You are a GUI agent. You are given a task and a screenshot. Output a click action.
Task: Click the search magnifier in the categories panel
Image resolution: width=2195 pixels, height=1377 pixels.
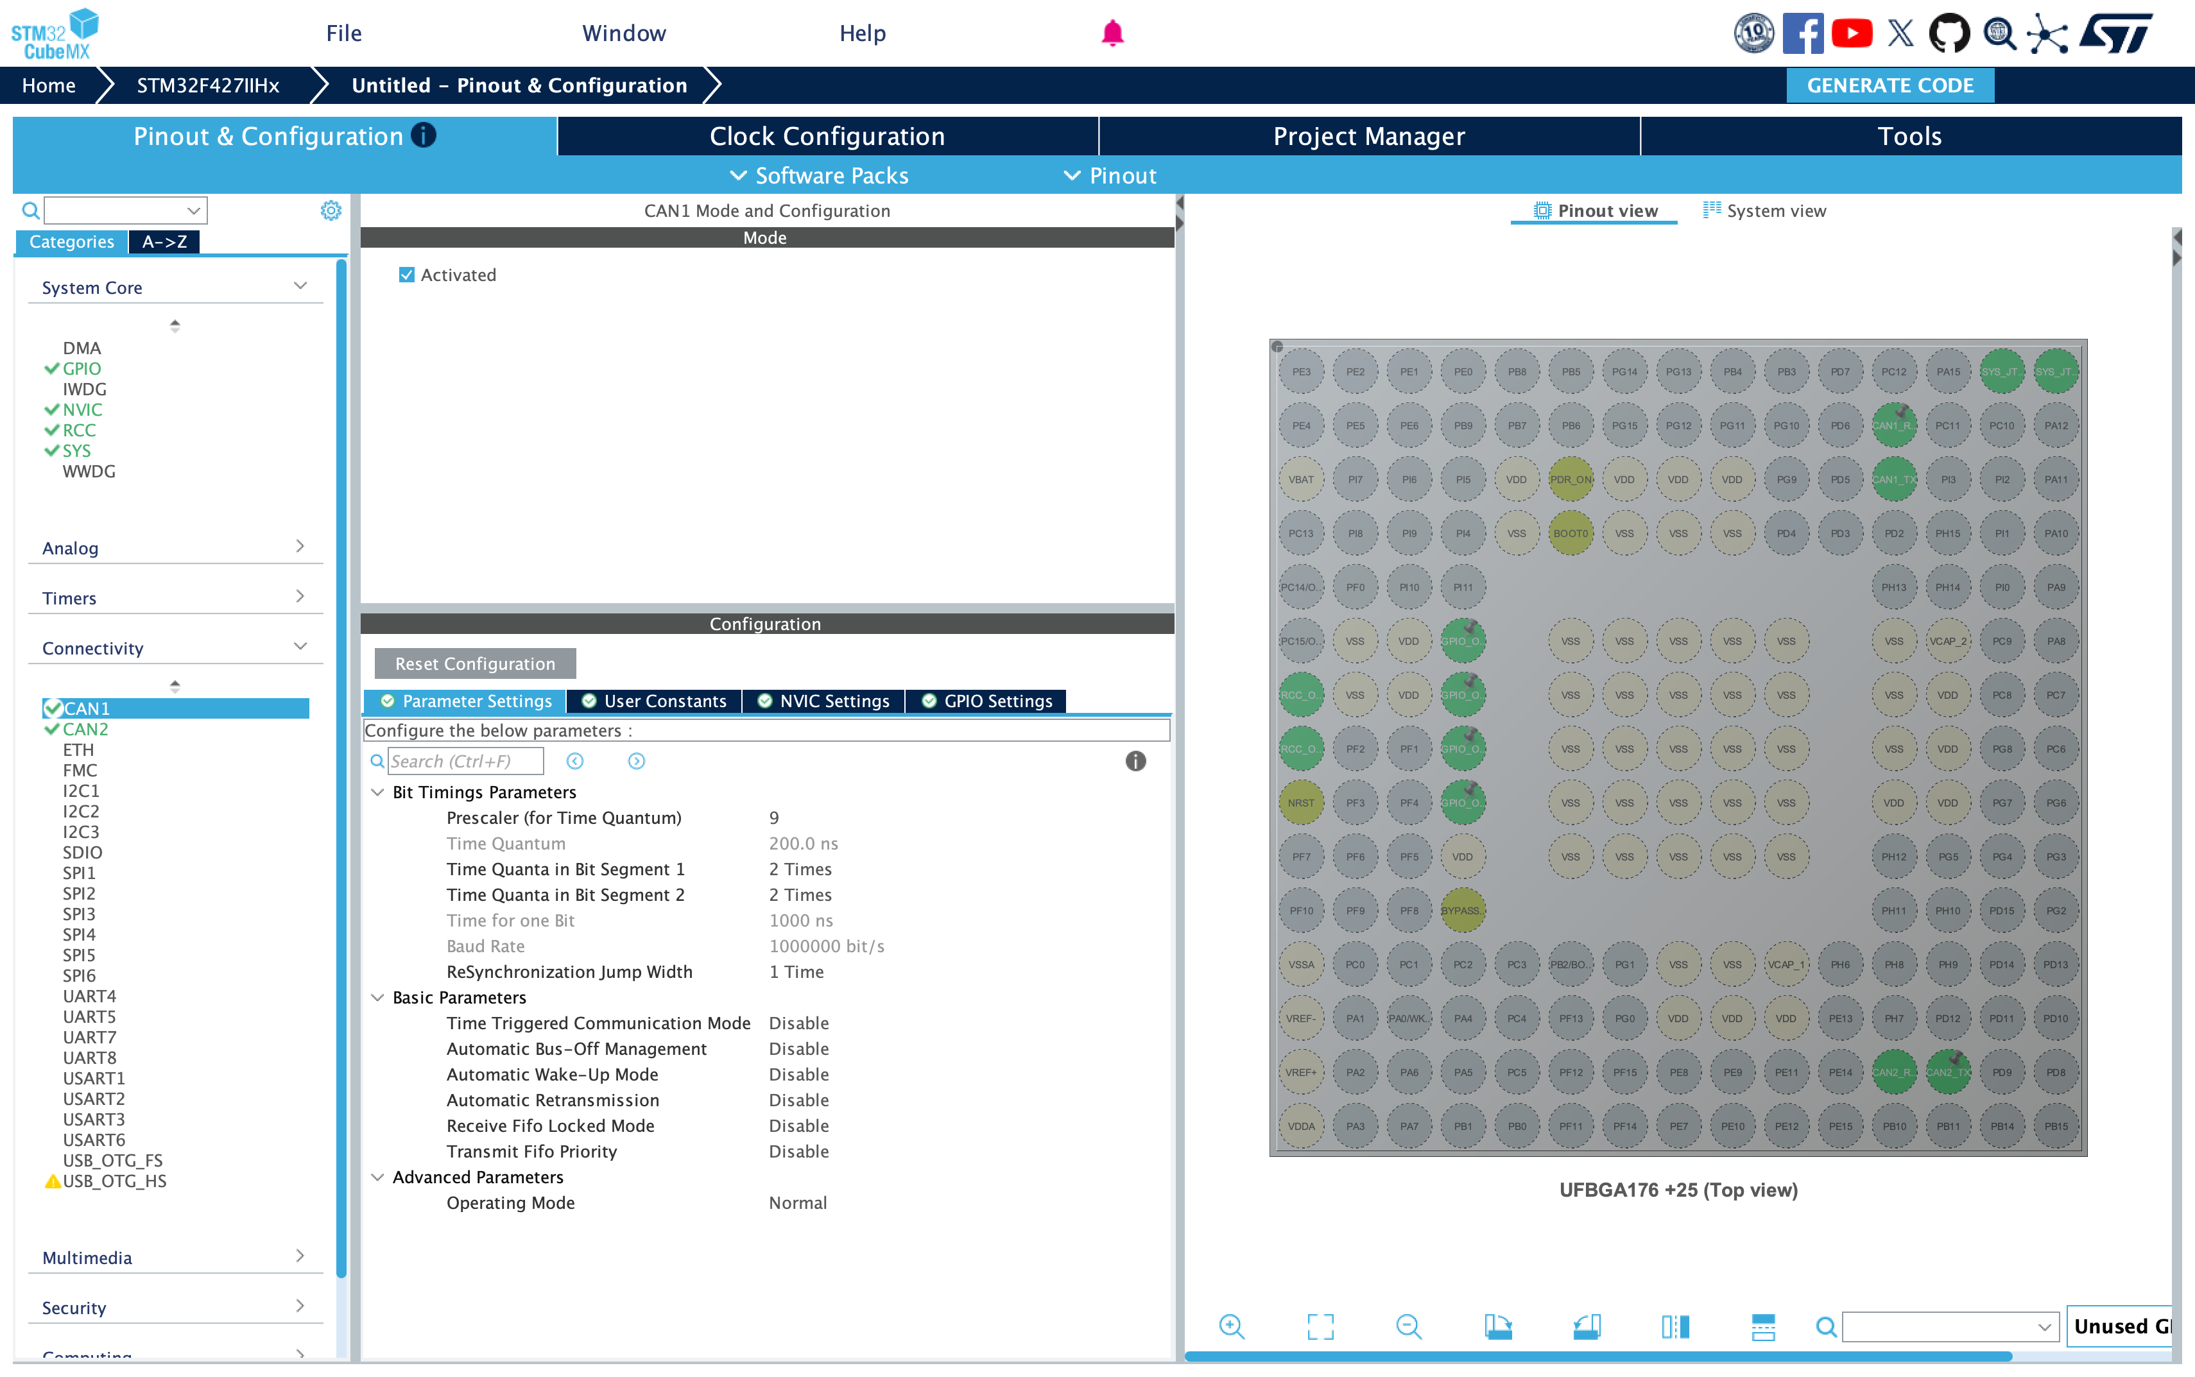30,210
